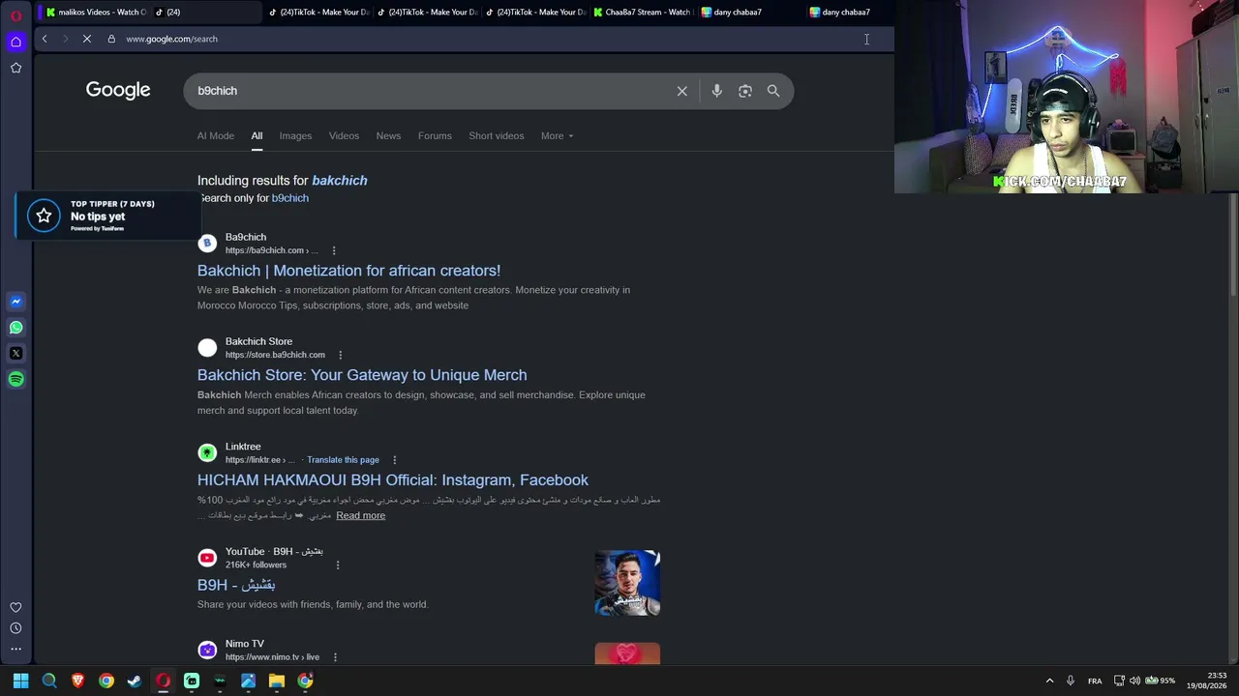This screenshot has width=1239, height=696.
Task: Focus the Google search input field
Action: [x=431, y=91]
